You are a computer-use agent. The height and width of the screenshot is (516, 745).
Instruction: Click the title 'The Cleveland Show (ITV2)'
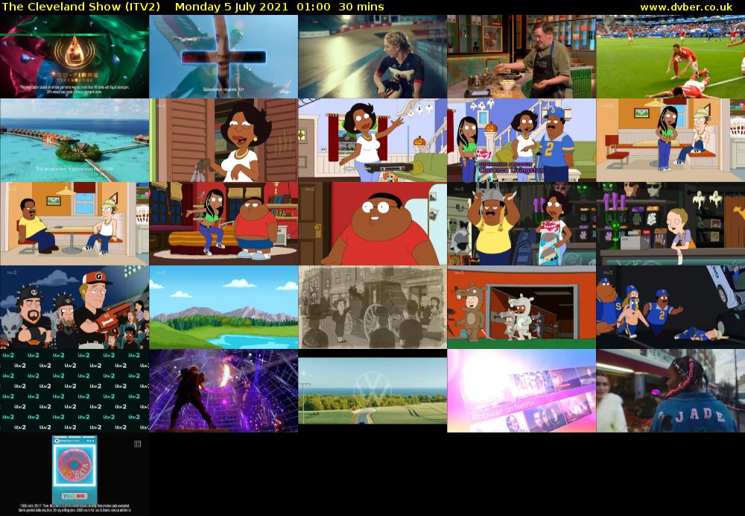(80, 7)
